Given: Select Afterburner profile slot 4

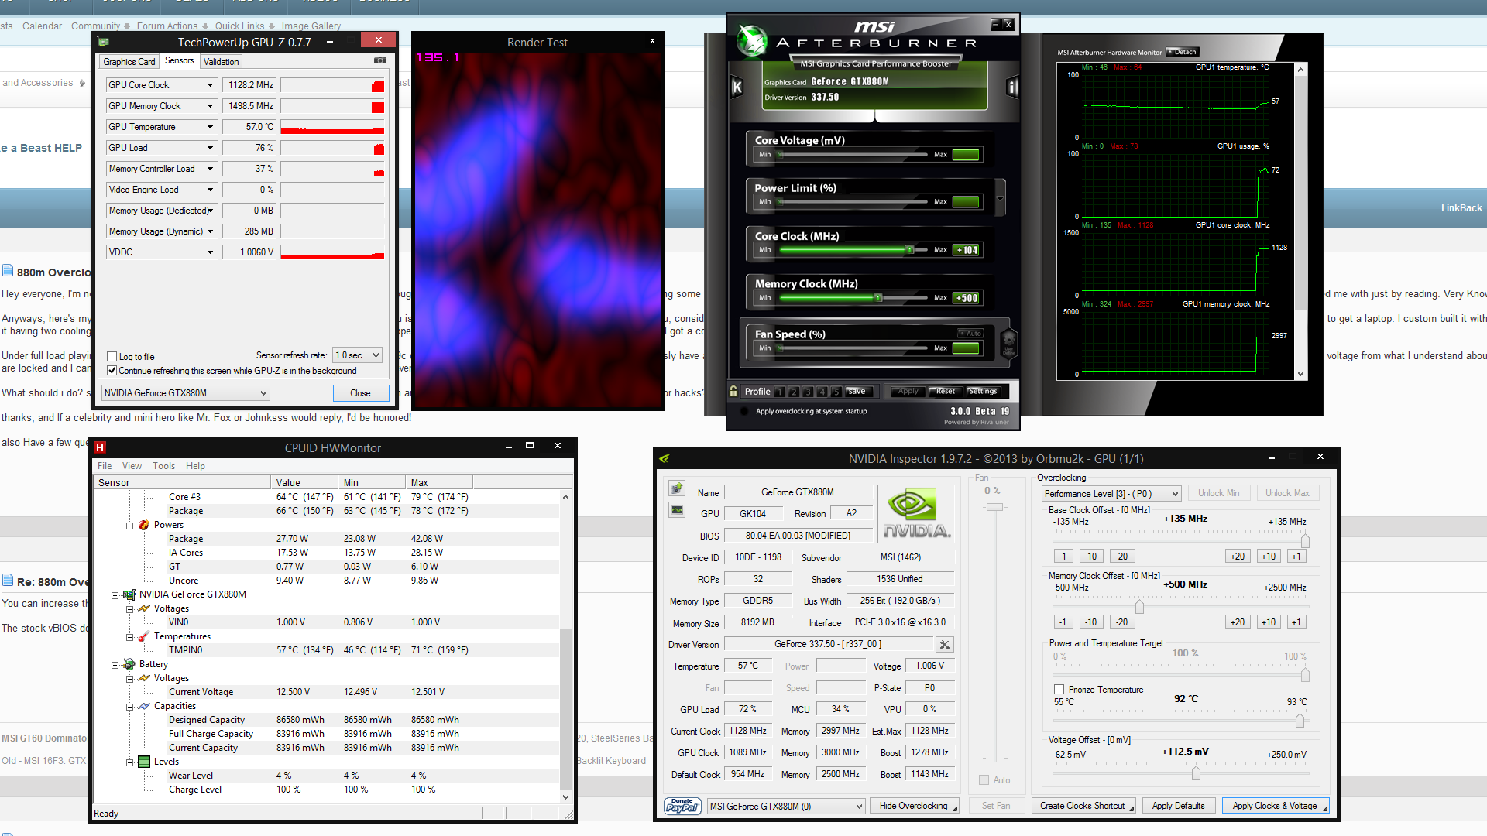Looking at the screenshot, I should coord(822,392).
